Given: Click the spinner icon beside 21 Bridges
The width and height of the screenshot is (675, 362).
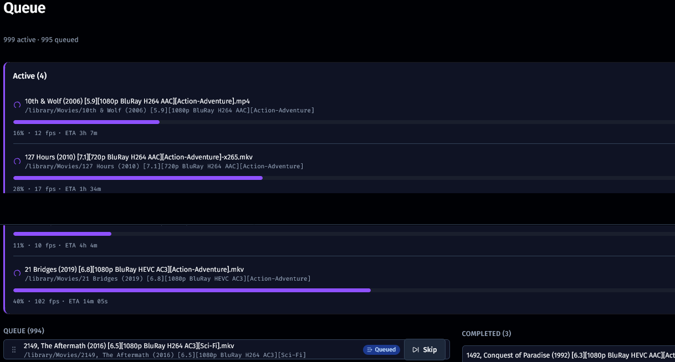Looking at the screenshot, I should 17,273.
